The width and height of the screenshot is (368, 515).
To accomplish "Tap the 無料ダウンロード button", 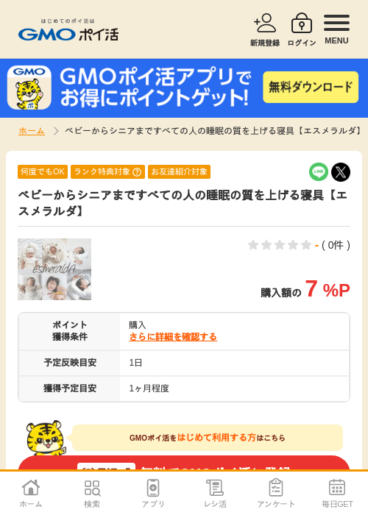I will coord(311,87).
